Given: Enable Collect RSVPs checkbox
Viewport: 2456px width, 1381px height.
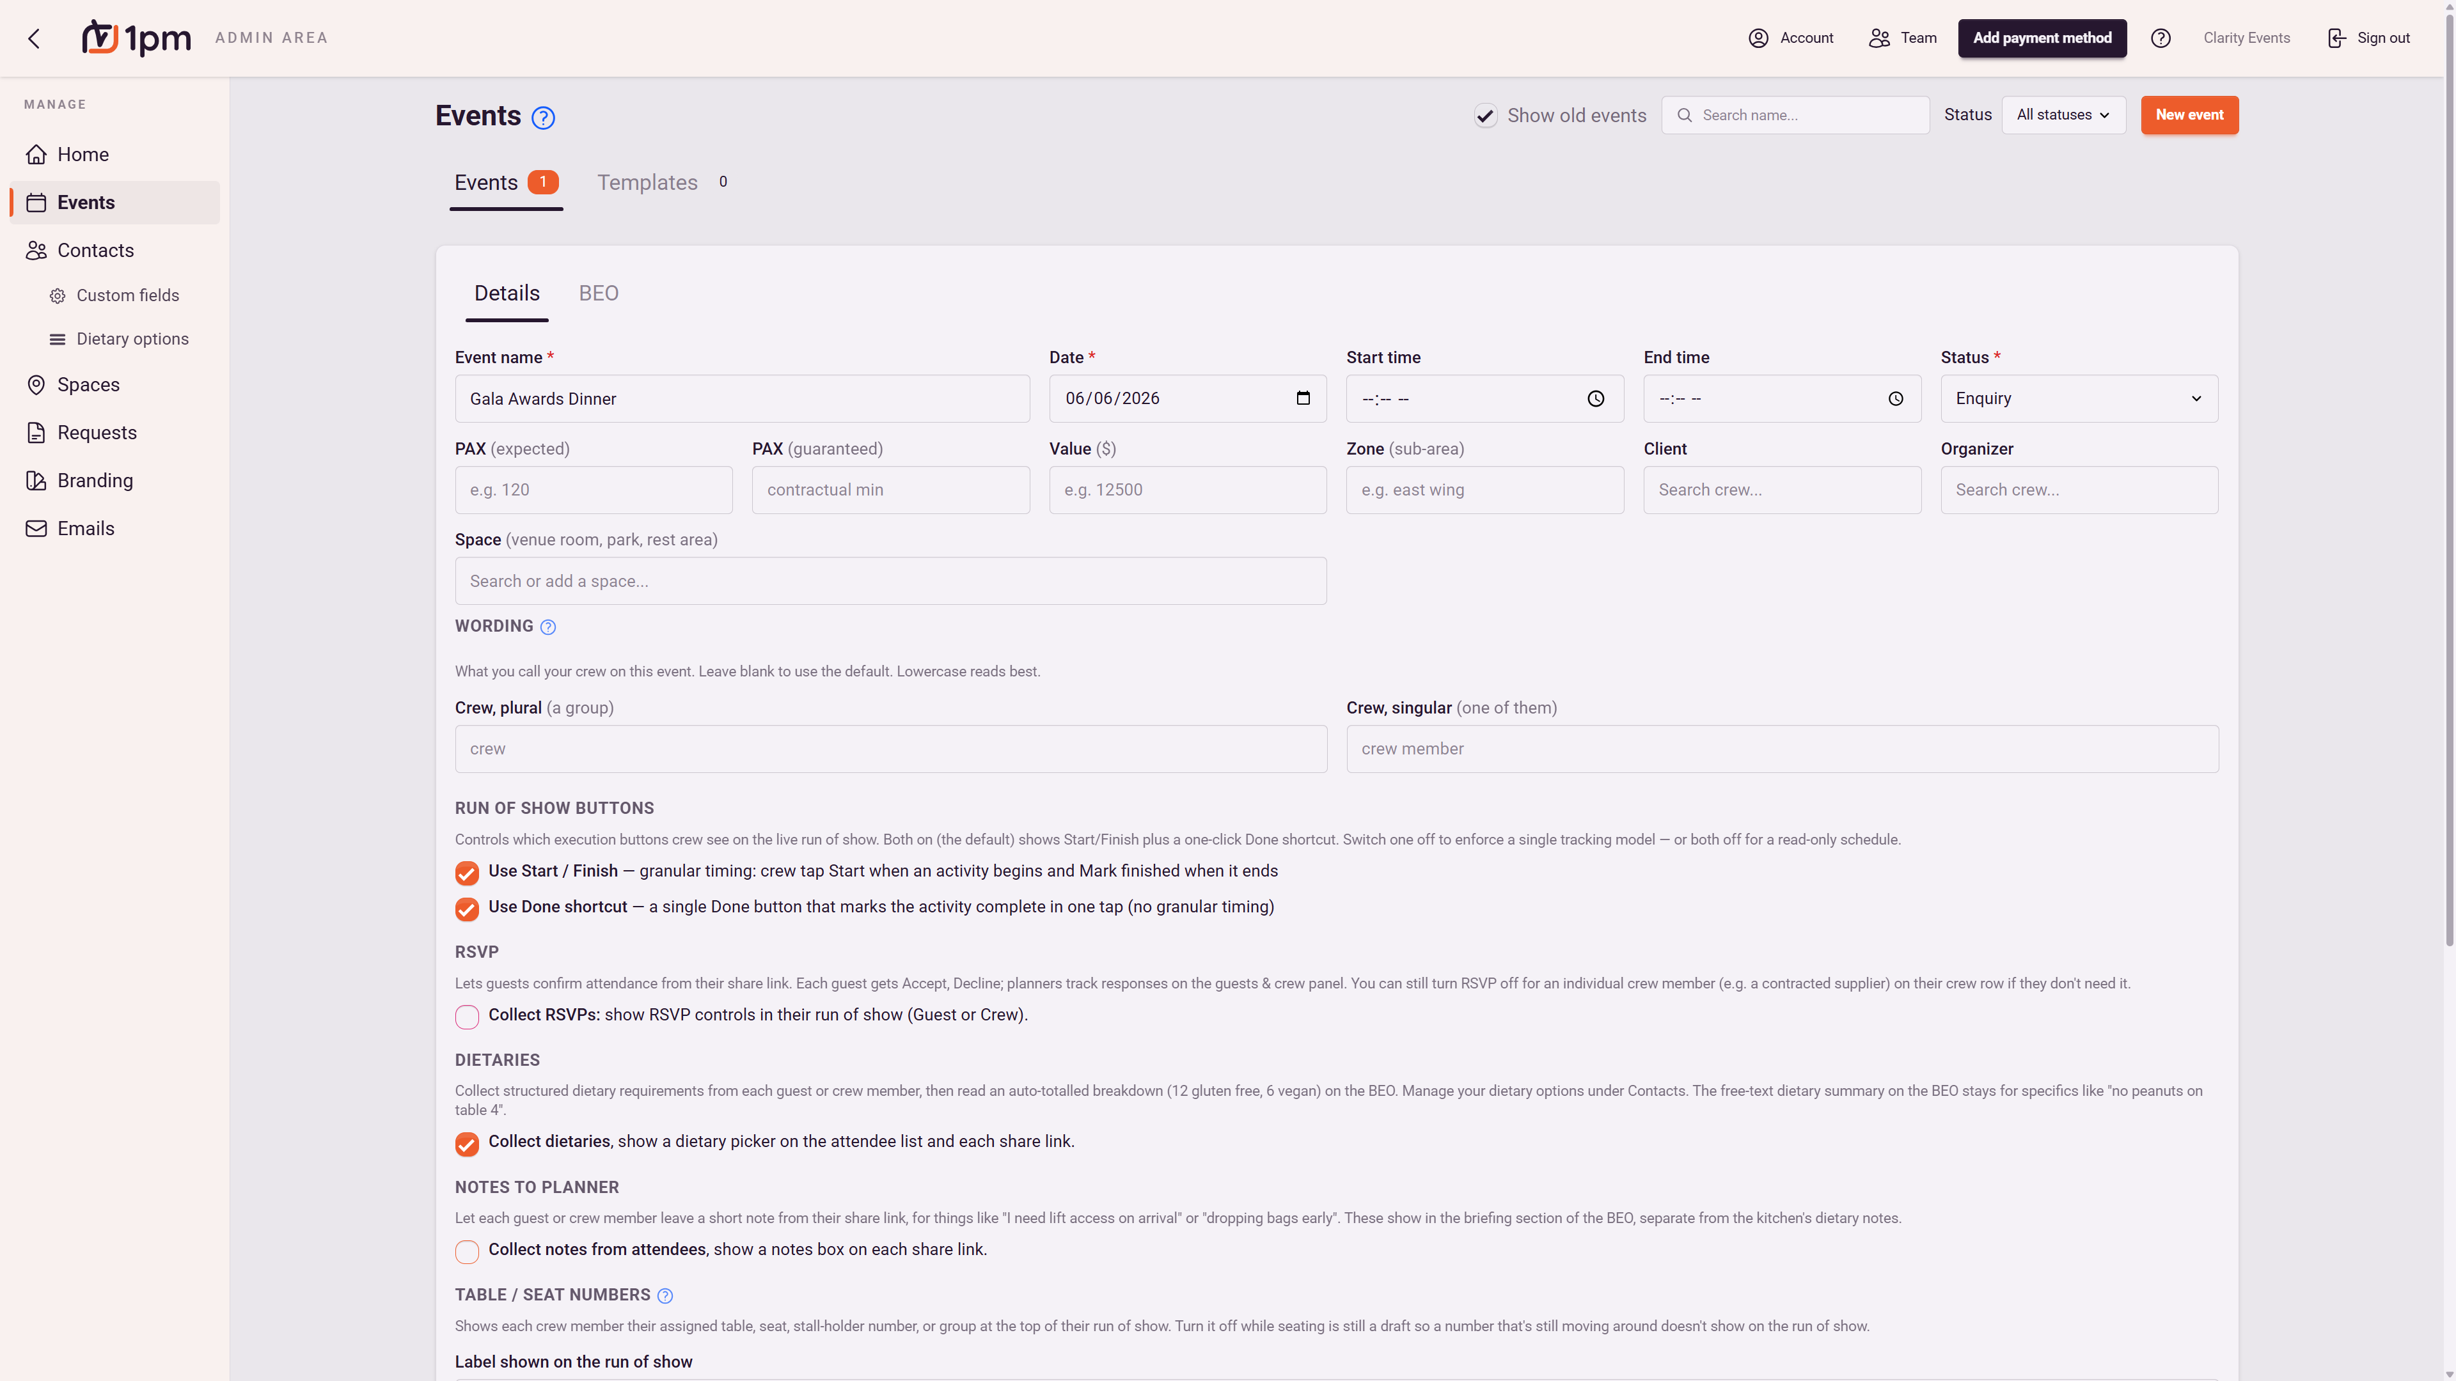Looking at the screenshot, I should pos(466,1017).
